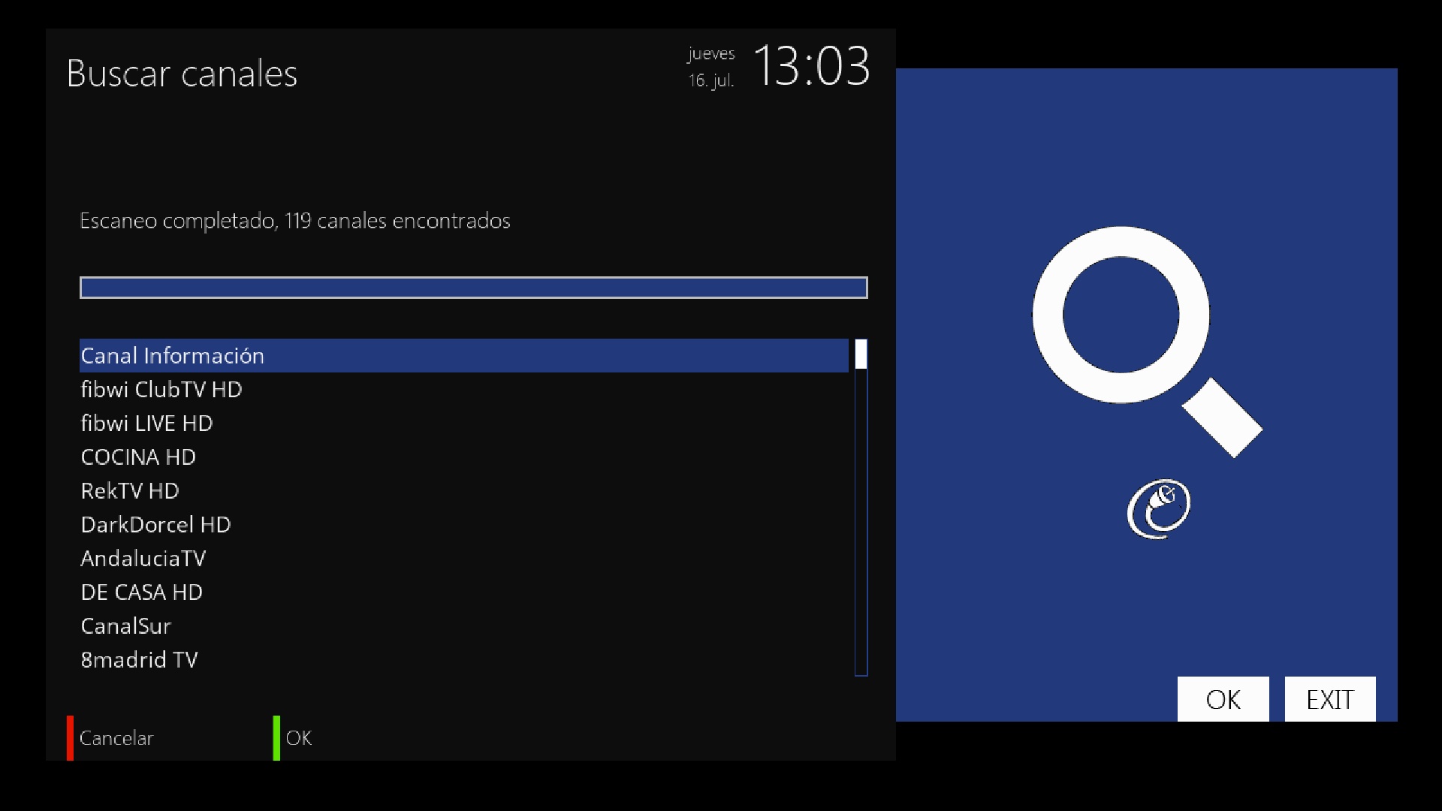The image size is (1442, 811).
Task: Click the Buscar canales title
Action: 182,74
